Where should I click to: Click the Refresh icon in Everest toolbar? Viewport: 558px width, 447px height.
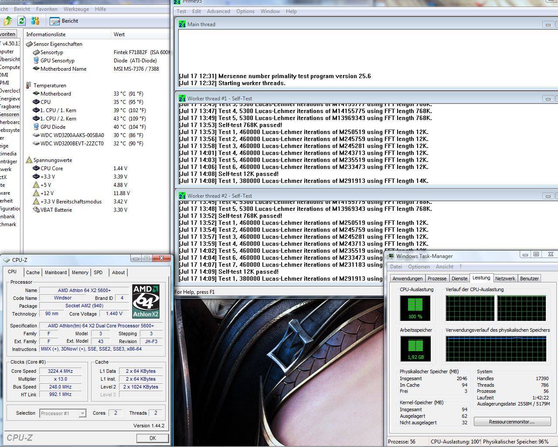click(21, 21)
